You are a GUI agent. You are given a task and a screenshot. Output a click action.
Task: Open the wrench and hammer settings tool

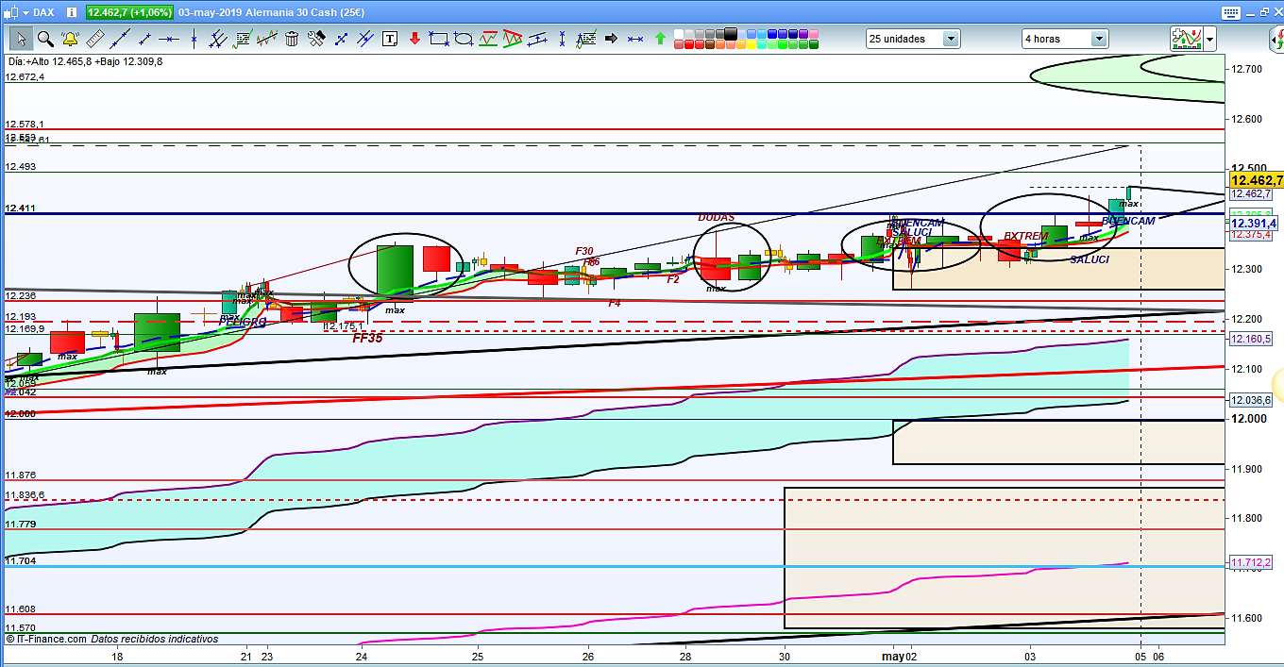coord(316,39)
